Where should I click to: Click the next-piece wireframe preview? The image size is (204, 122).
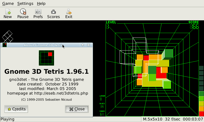point(8,36)
